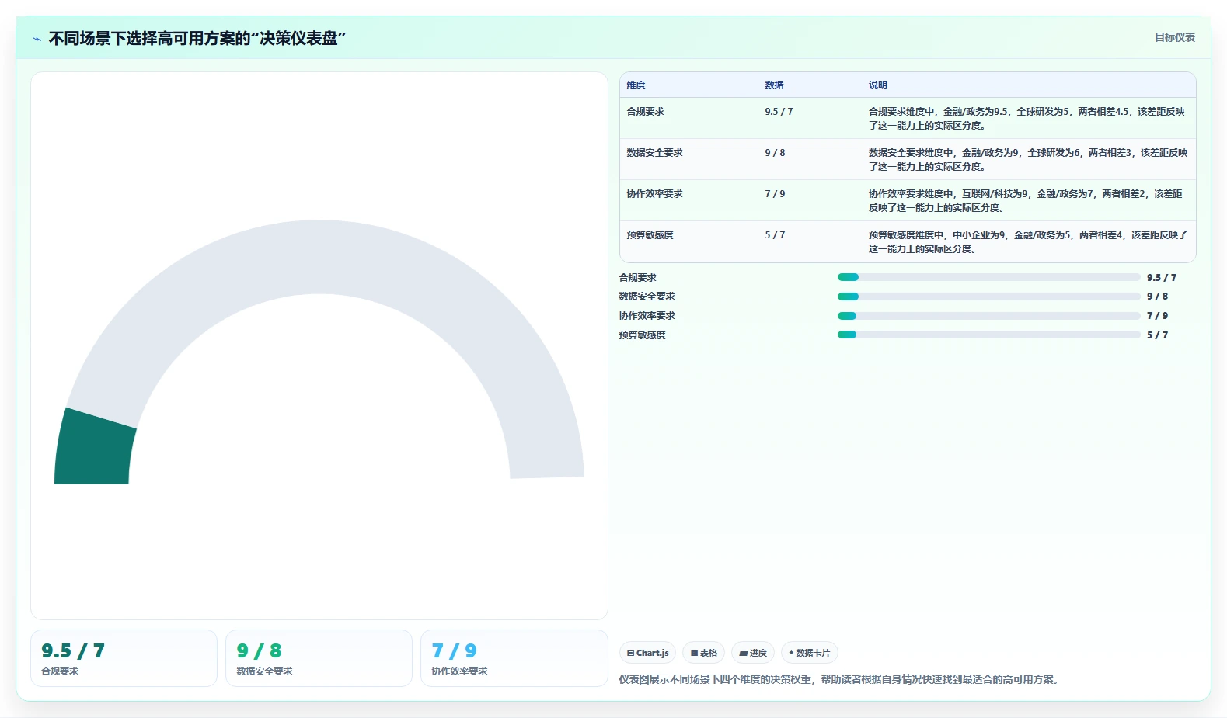Select the 9.5 / 7 合规要求 stat card
1227x718 pixels.
click(124, 658)
